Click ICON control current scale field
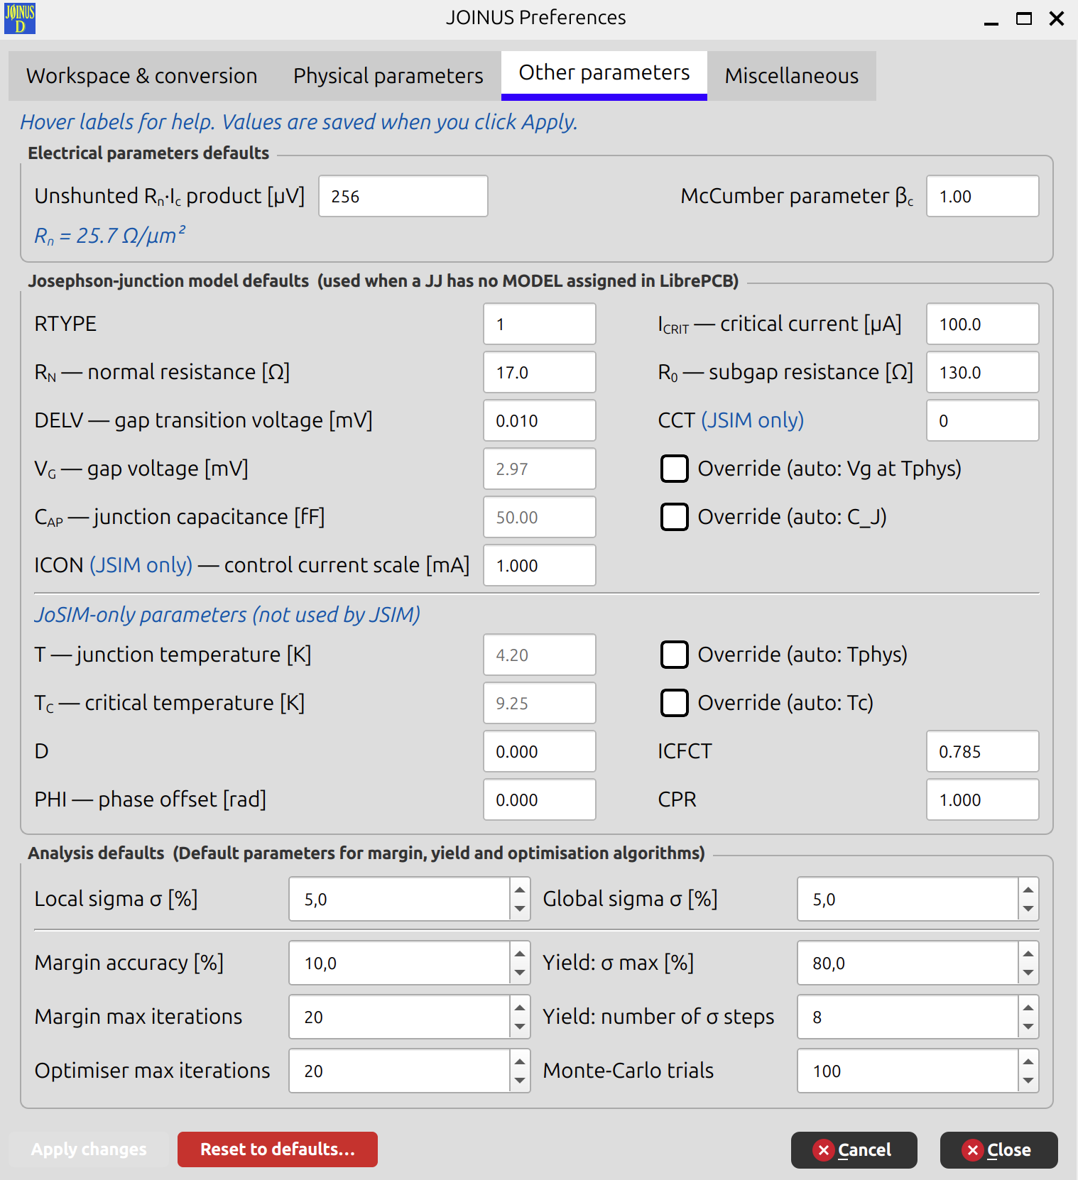The height and width of the screenshot is (1180, 1078). coord(540,565)
